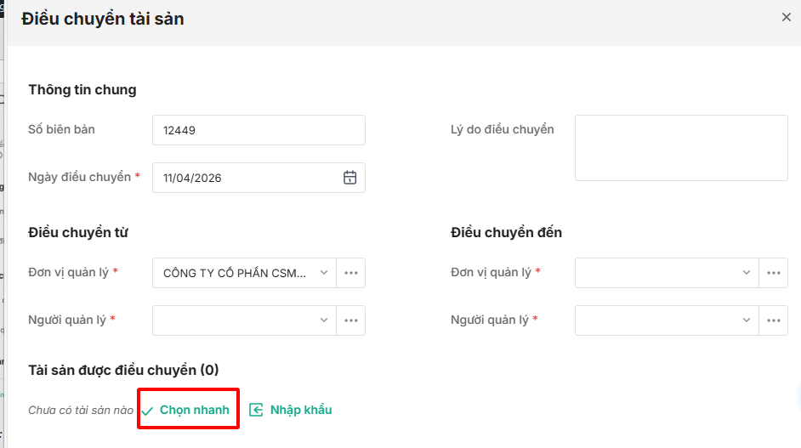Click the Ngày điều chuyển field label
Viewport: 801px width, 448px height.
point(79,177)
